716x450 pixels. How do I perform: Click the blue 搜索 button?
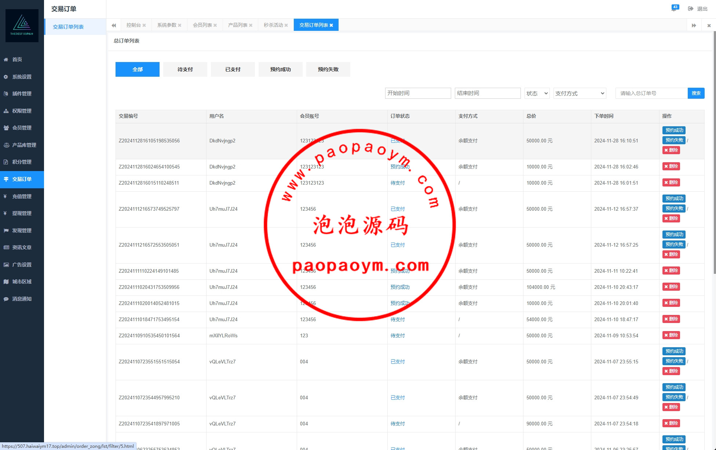click(696, 93)
